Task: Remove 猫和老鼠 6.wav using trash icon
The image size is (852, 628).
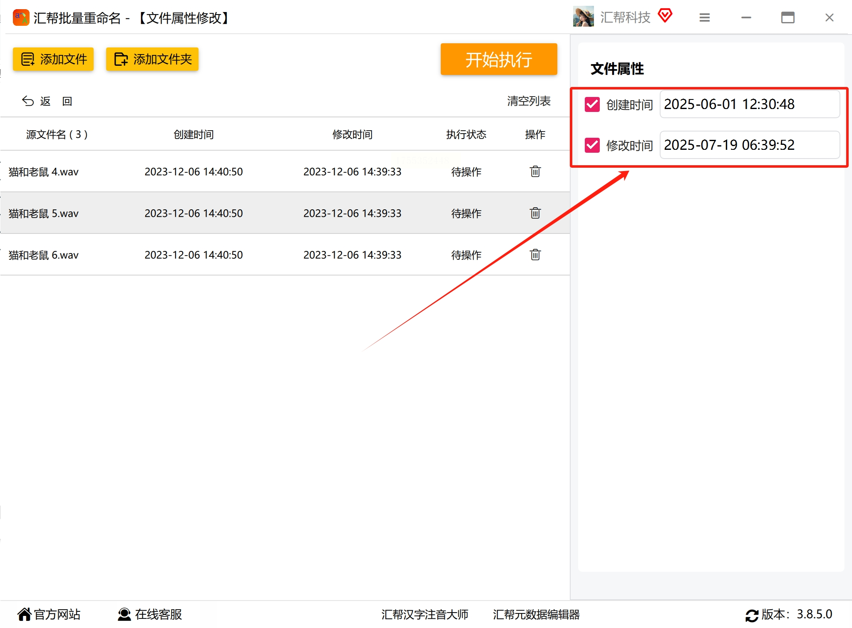Action: click(x=535, y=255)
